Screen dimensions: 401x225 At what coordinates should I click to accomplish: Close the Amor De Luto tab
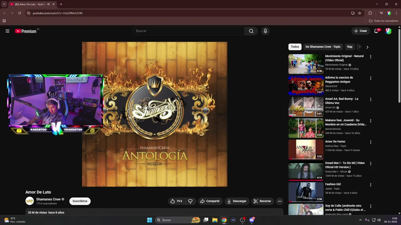(x=54, y=4)
